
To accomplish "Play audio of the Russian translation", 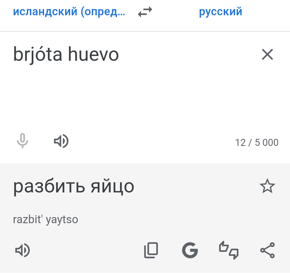I will 23,251.
